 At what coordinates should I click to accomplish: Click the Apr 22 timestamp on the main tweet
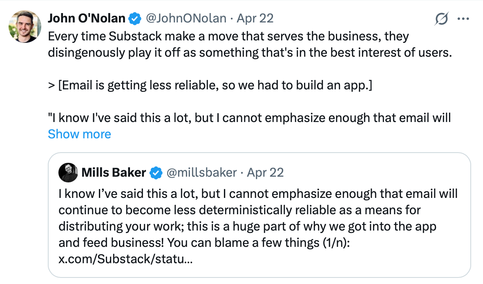[255, 18]
